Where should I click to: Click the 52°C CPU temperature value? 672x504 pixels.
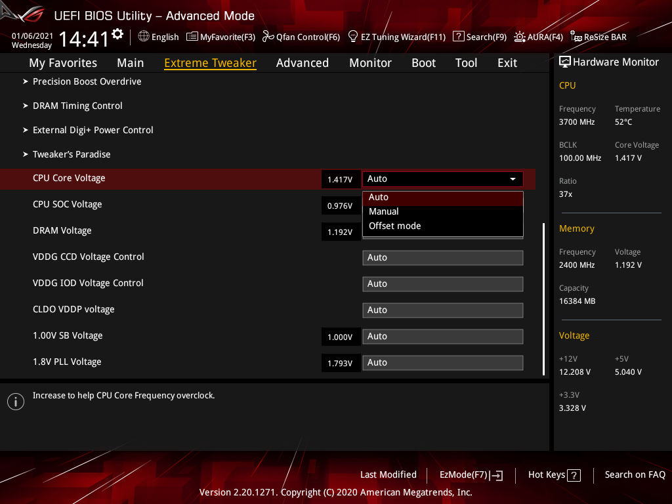[x=623, y=122]
